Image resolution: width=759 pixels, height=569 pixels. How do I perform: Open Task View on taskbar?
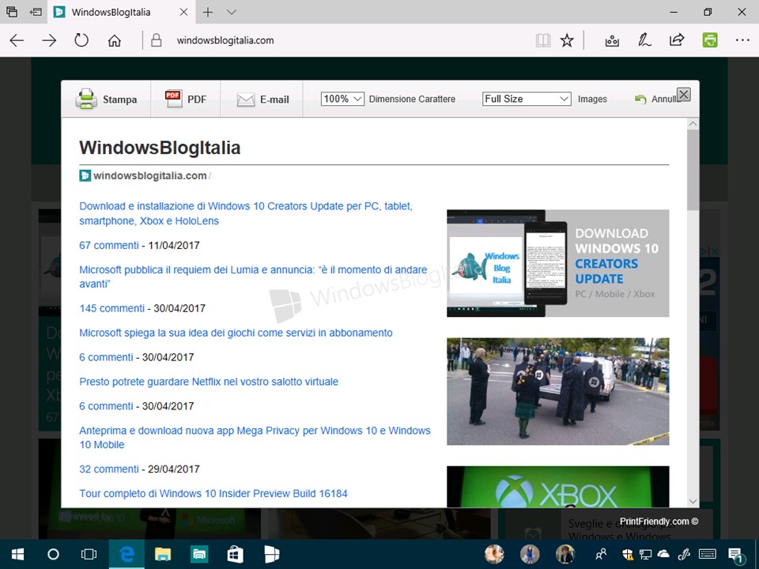[x=89, y=555]
